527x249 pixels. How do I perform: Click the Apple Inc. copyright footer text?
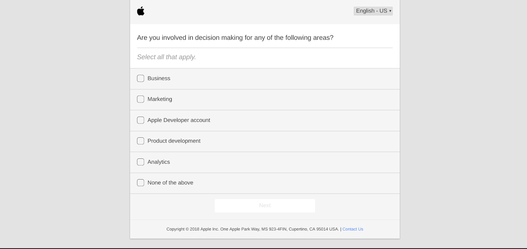click(x=252, y=229)
